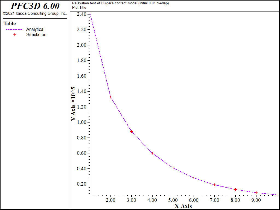This screenshot has height=210, width=280.
Task: Click the Plot Title subtitle text
Action: (79, 7)
